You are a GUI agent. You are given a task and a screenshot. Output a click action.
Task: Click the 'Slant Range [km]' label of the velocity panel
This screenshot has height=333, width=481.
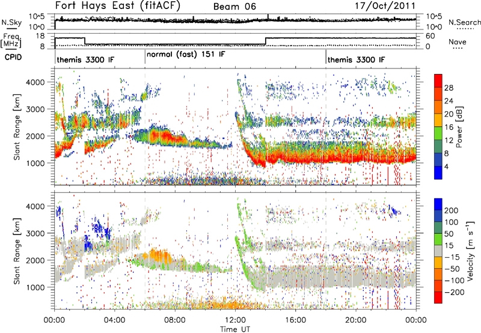[x=17, y=251]
